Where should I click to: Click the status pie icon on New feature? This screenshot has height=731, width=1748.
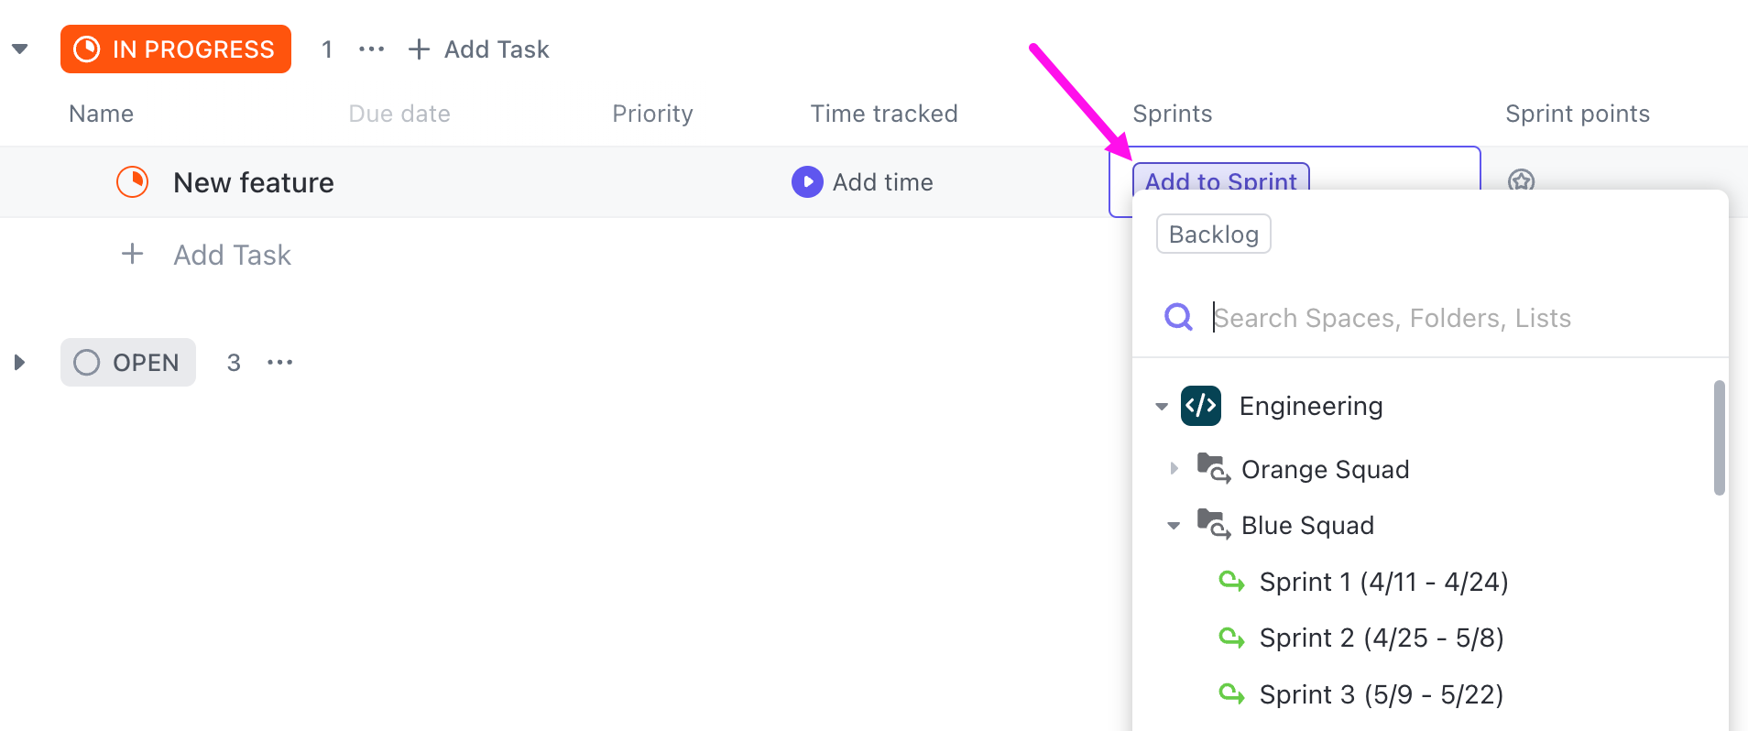(132, 181)
